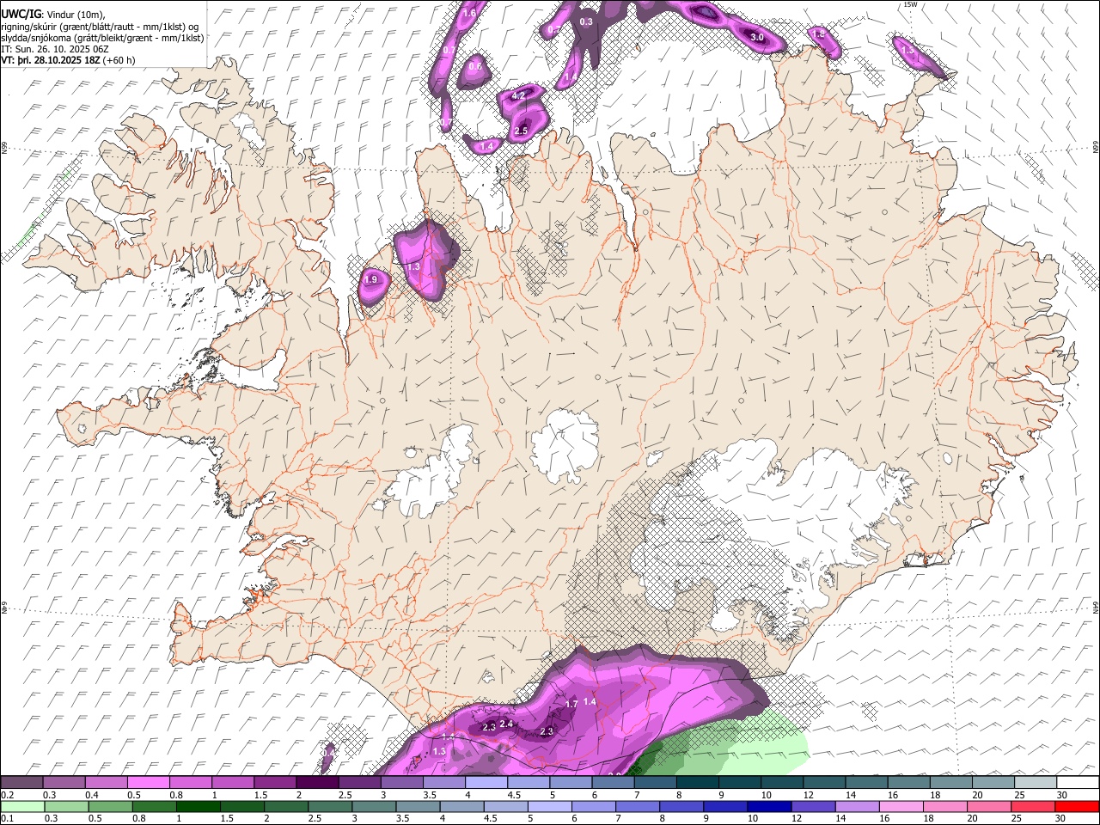Click the round Hofsjökull glacier in central Iceland

[565, 445]
